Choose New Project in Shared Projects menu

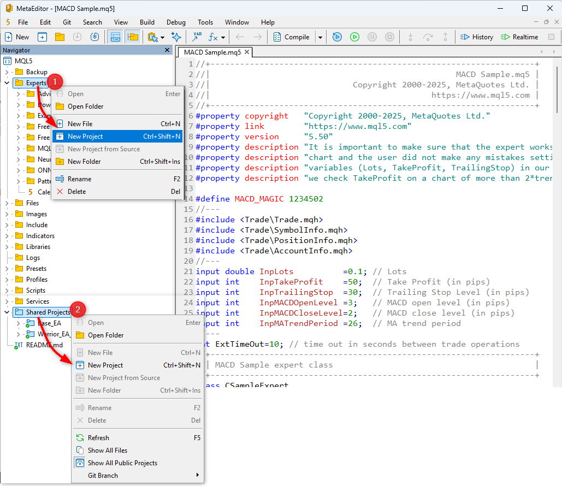(138, 365)
